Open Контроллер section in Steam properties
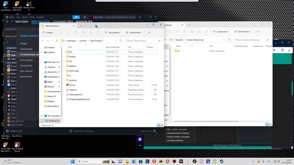This screenshot has height=165, width=294. [26, 66]
